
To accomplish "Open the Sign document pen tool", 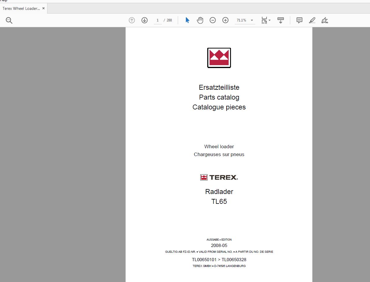I will pos(325,20).
